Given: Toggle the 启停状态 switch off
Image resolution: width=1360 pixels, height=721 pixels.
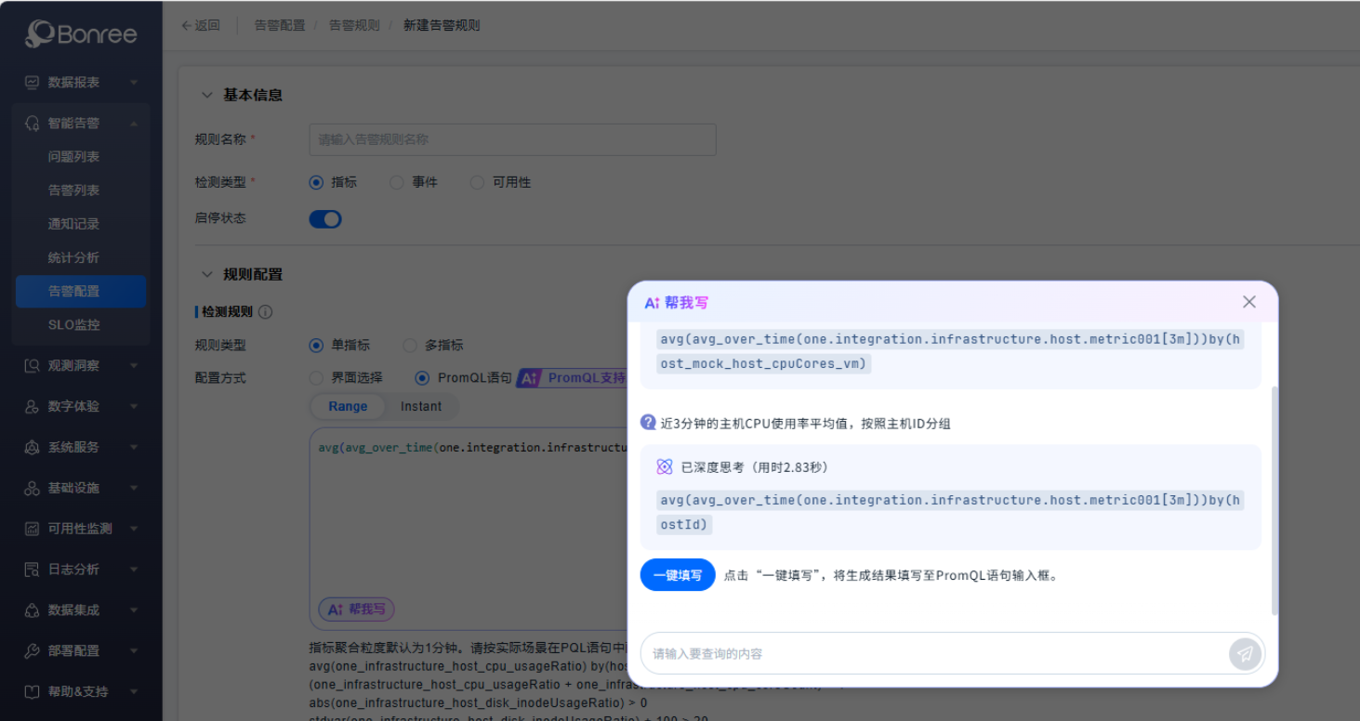Looking at the screenshot, I should [325, 219].
